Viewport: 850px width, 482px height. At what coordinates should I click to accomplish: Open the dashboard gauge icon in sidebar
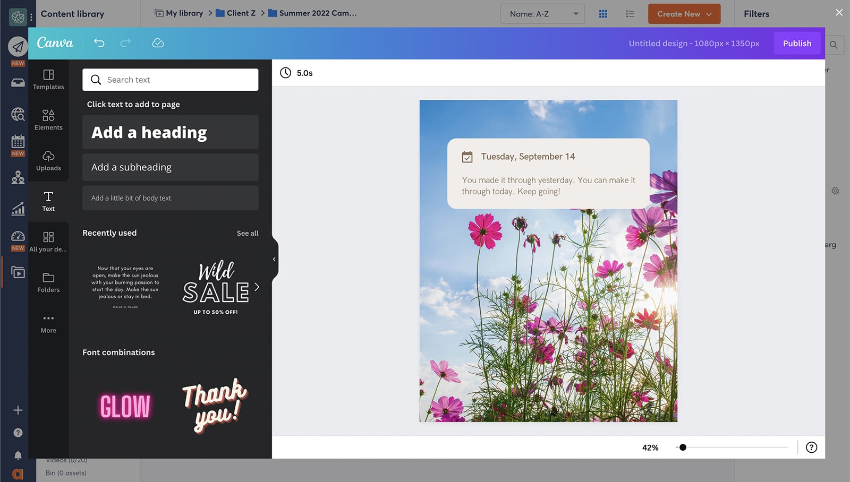tap(18, 236)
